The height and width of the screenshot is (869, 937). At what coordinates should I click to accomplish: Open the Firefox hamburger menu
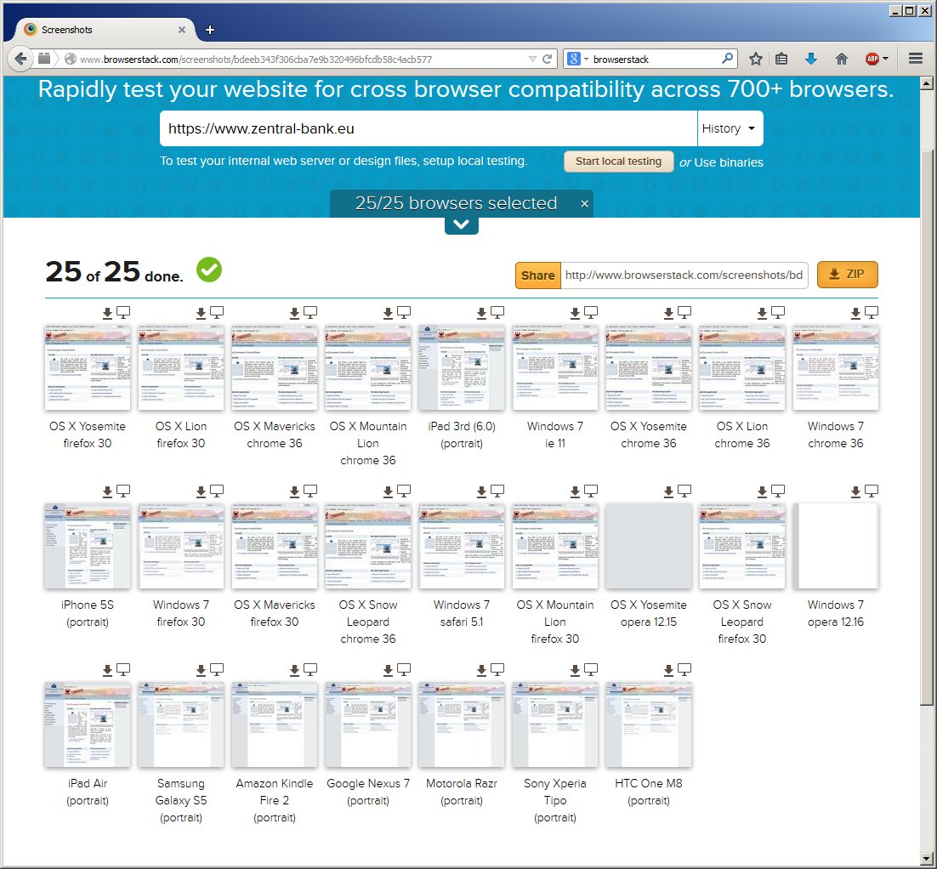(916, 59)
